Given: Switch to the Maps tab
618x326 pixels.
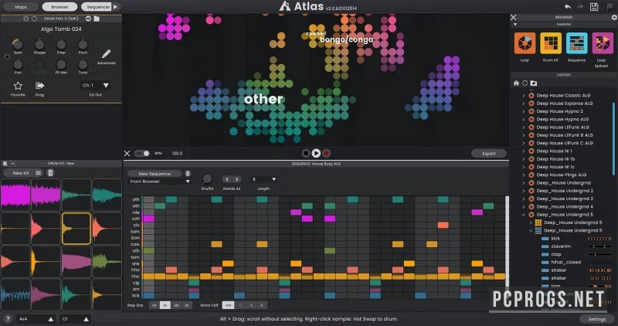Looking at the screenshot, I should 21,7.
